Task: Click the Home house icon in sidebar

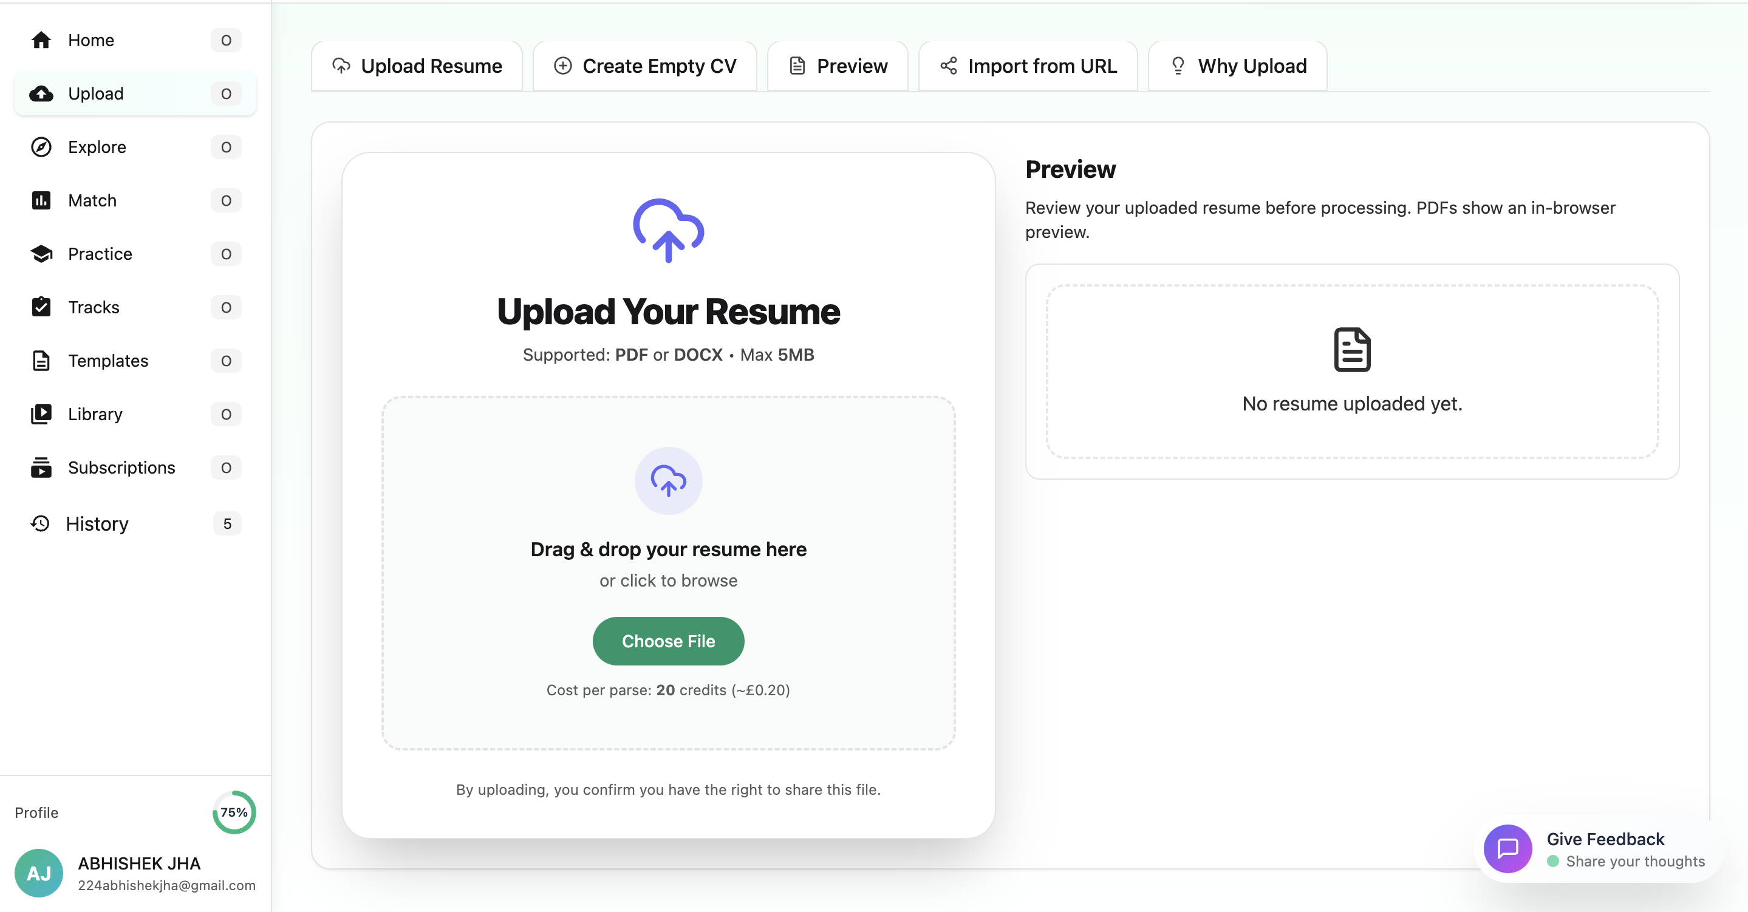Action: [x=41, y=40]
